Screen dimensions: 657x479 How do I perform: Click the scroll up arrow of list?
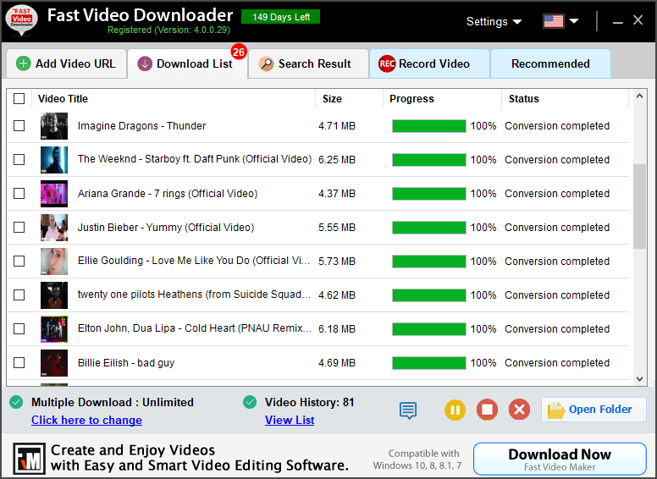point(639,96)
